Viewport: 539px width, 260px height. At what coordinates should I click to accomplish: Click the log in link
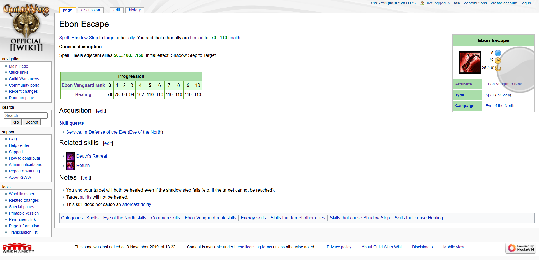pos(526,3)
